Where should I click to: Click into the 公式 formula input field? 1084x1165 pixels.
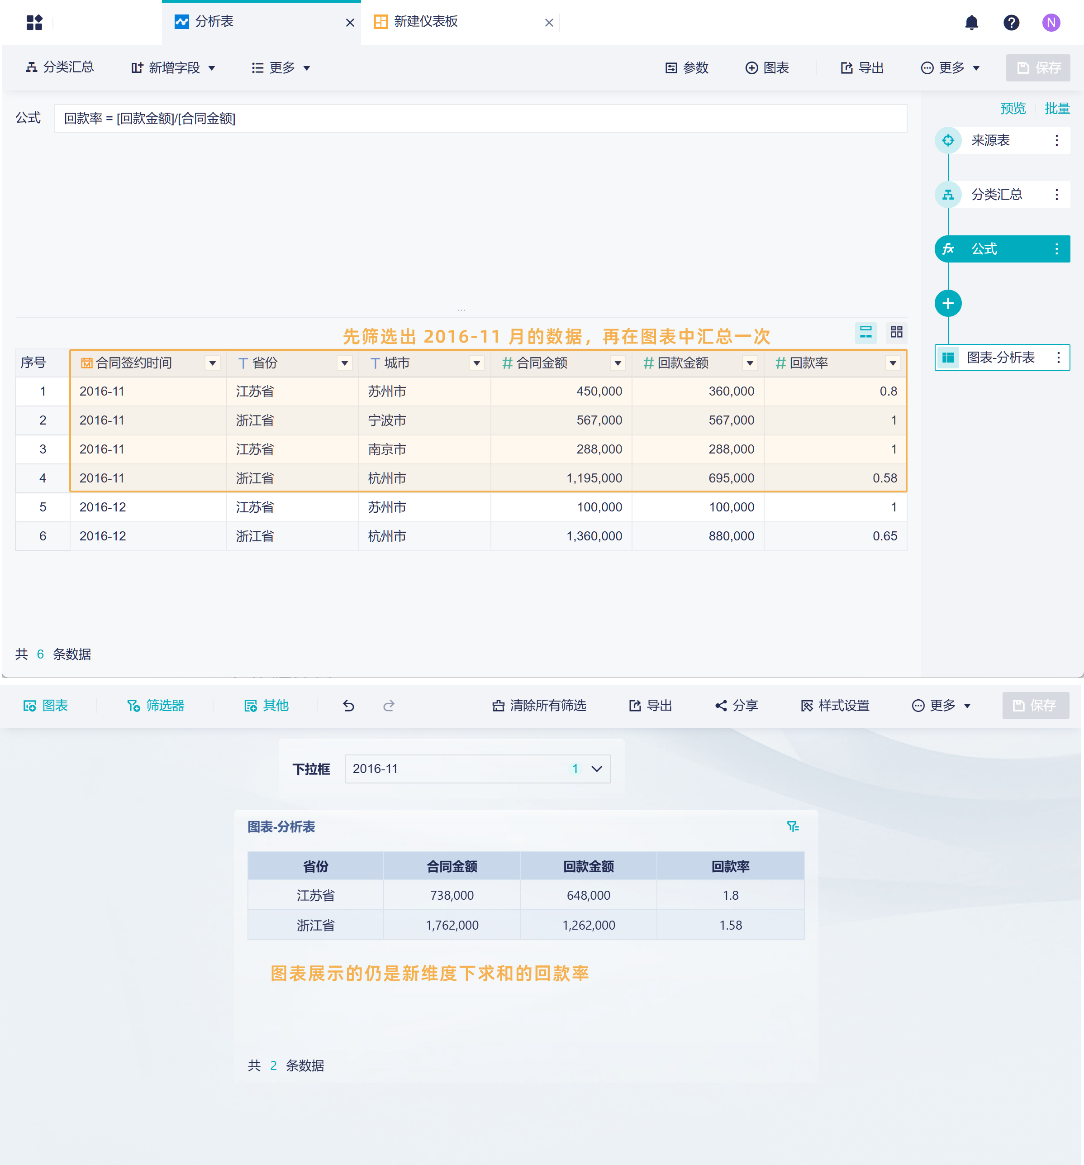pyautogui.click(x=480, y=119)
